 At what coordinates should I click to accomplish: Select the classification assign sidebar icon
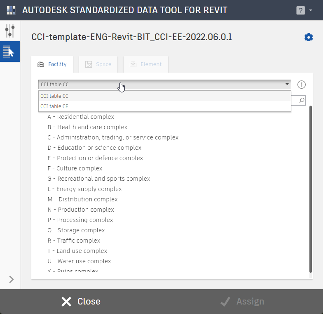10,52
